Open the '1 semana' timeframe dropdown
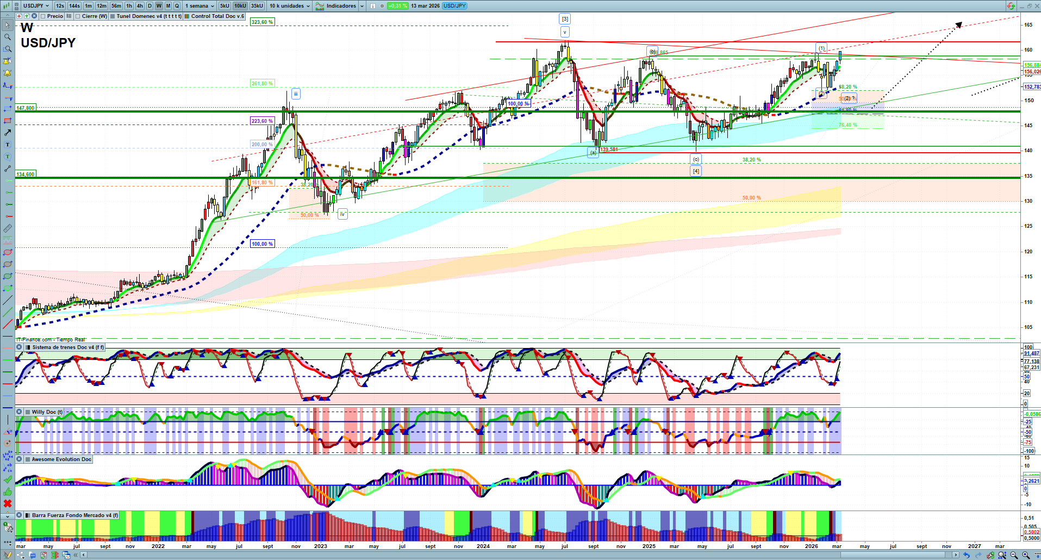The width and height of the screenshot is (1041, 560). click(199, 6)
